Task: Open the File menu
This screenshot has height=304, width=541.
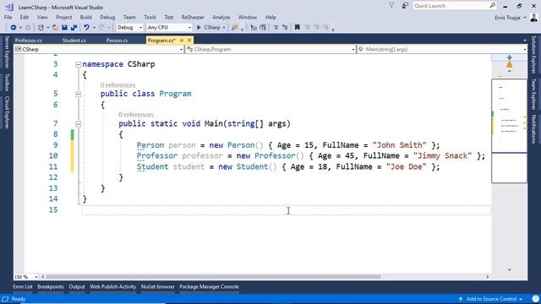Action: (x=8, y=17)
